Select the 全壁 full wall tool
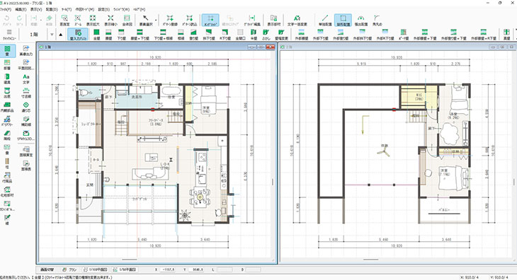This screenshot has width=517, height=280. (x=96, y=34)
